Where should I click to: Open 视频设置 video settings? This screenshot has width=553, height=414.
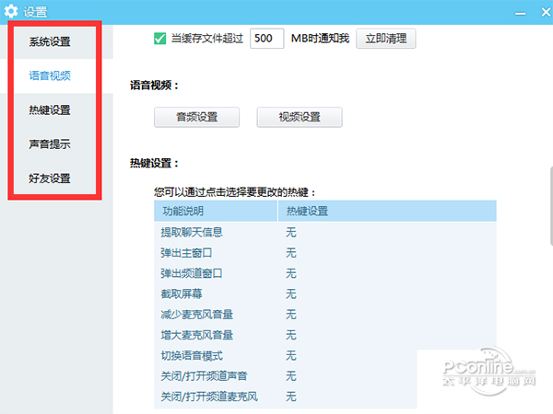[300, 117]
